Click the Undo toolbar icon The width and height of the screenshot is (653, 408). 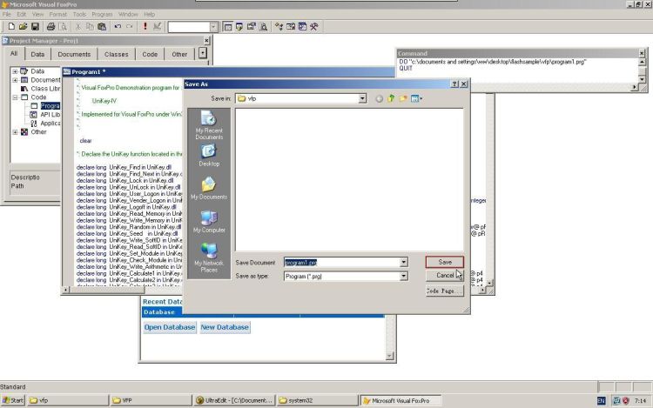(118, 27)
